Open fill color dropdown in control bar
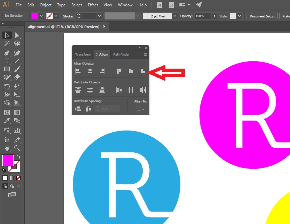This screenshot has width=290, height=224. pyautogui.click(x=41, y=16)
